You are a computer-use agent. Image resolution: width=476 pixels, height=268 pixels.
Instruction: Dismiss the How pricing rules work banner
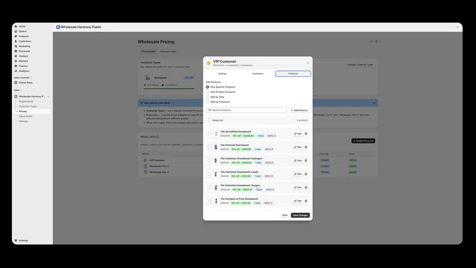click(x=374, y=103)
